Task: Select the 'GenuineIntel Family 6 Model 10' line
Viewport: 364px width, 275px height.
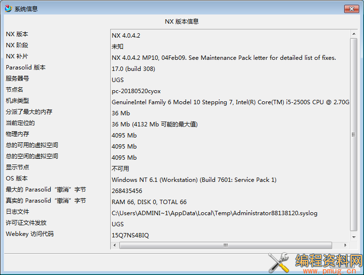Action: pos(230,102)
